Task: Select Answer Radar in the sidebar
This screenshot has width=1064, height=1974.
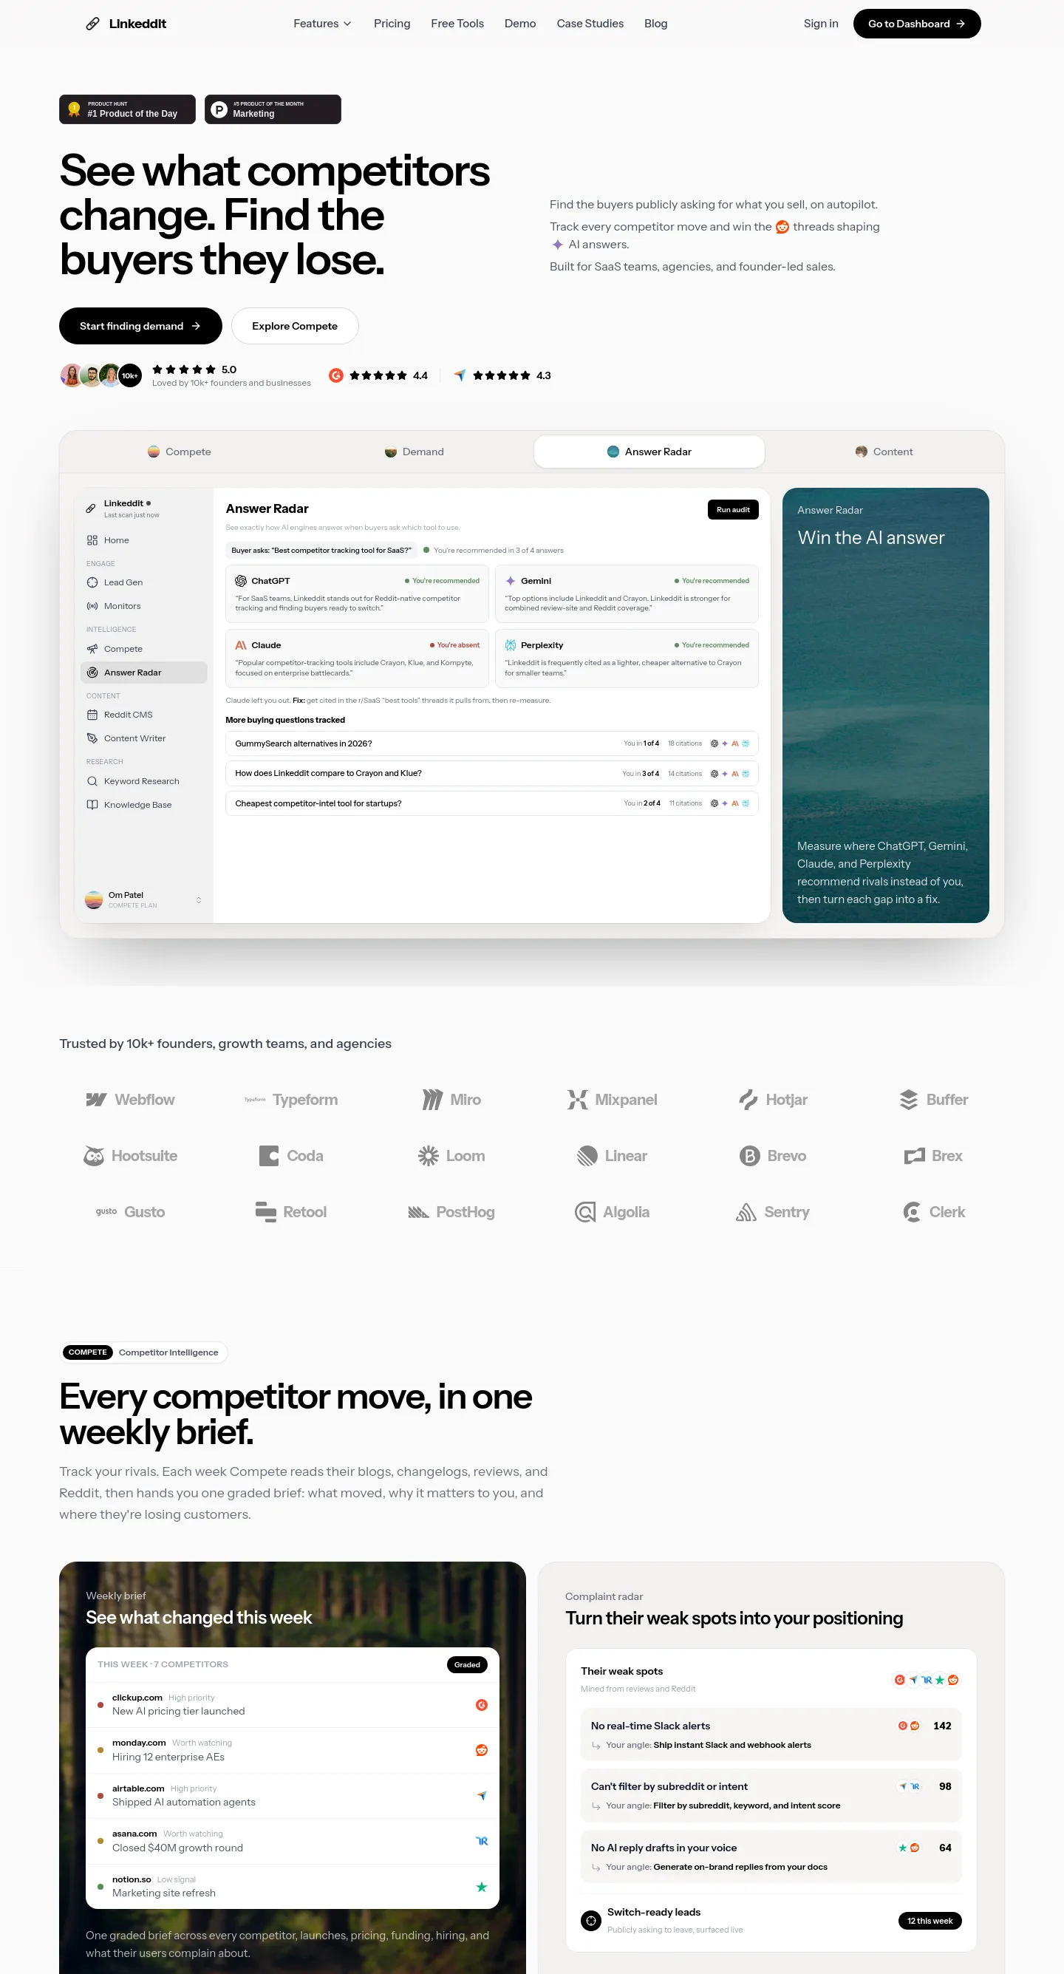Action: 143,672
